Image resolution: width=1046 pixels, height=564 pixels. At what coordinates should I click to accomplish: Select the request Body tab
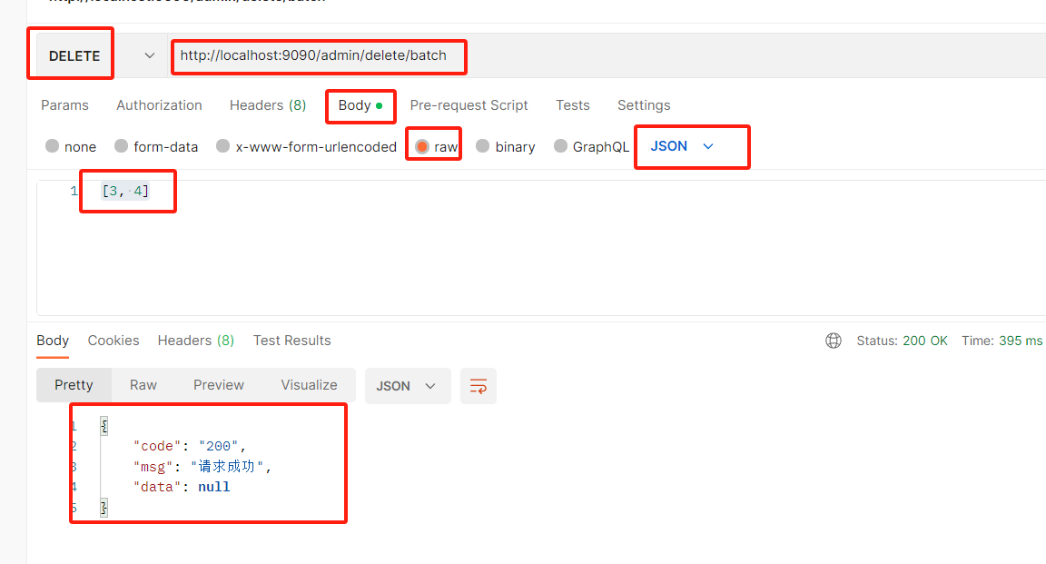360,105
